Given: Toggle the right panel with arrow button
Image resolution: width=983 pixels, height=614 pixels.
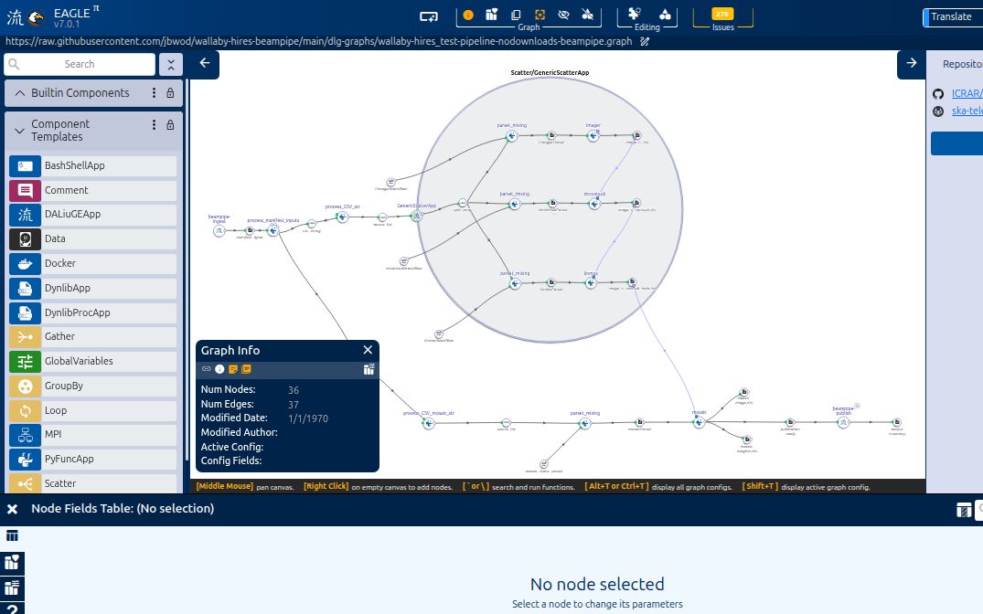Looking at the screenshot, I should 911,63.
